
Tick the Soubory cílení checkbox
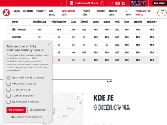(8, 90)
